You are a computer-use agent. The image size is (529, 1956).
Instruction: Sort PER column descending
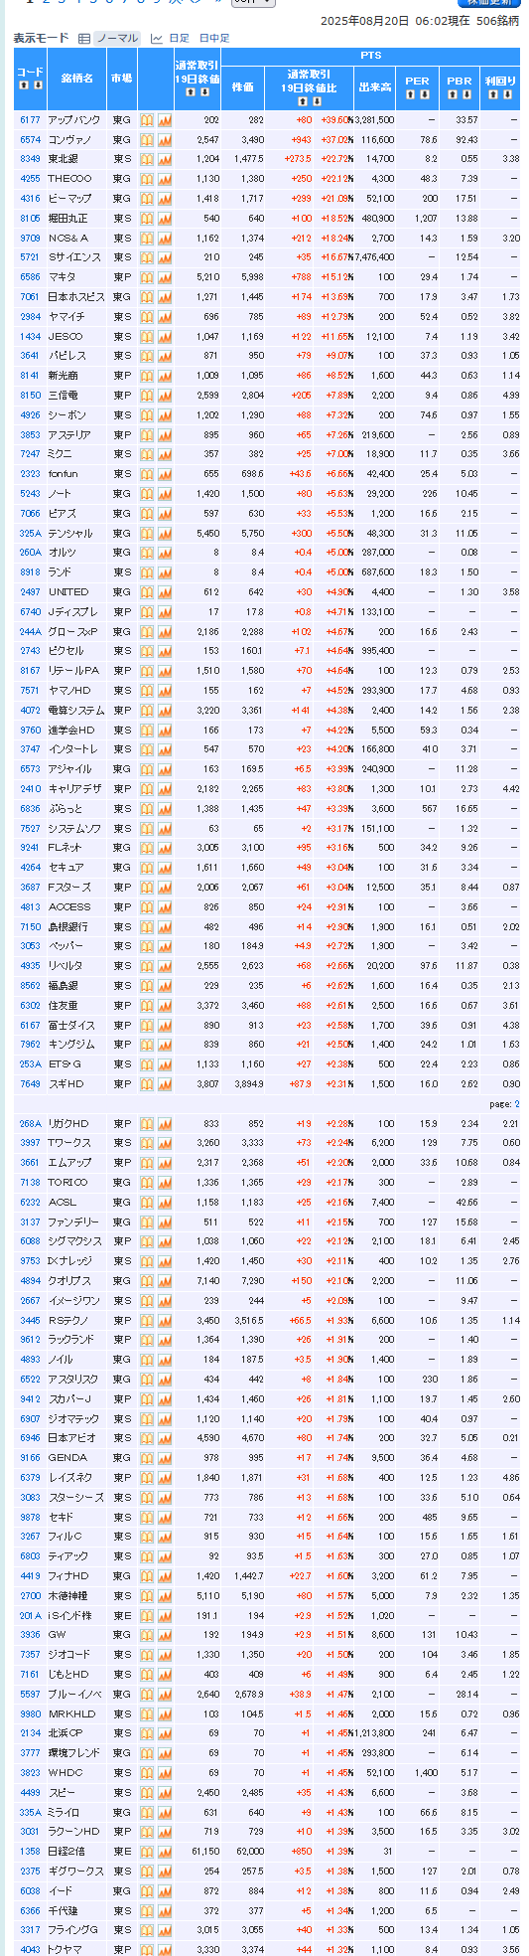tap(425, 93)
